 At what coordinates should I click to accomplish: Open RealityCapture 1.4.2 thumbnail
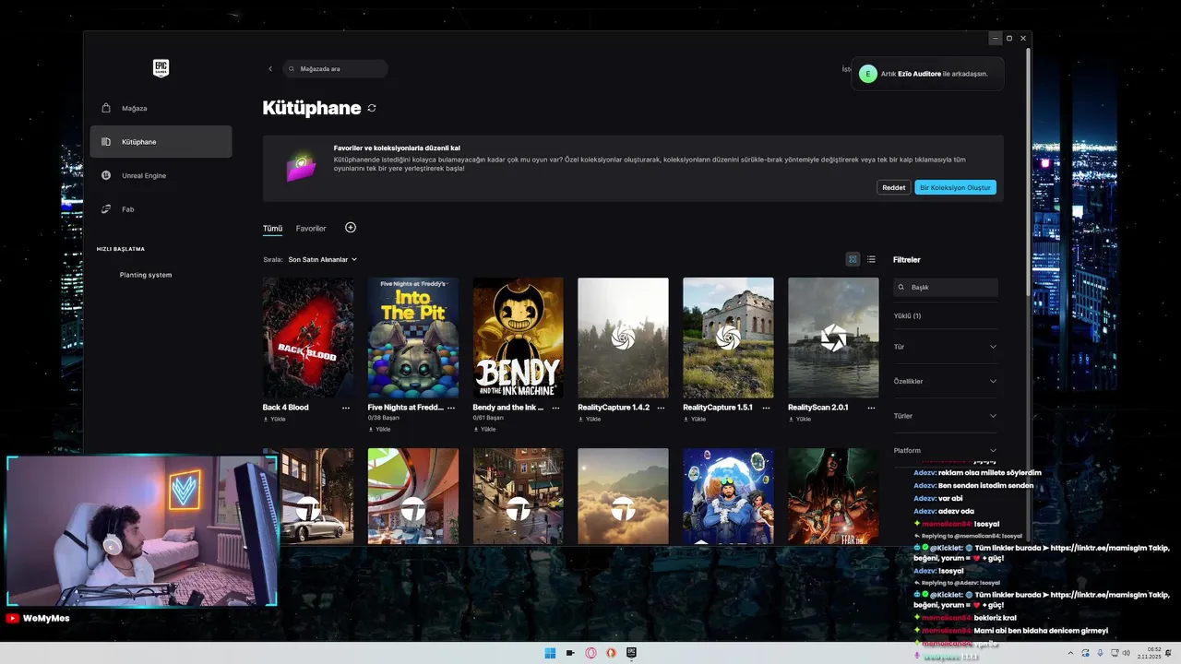pyautogui.click(x=623, y=338)
